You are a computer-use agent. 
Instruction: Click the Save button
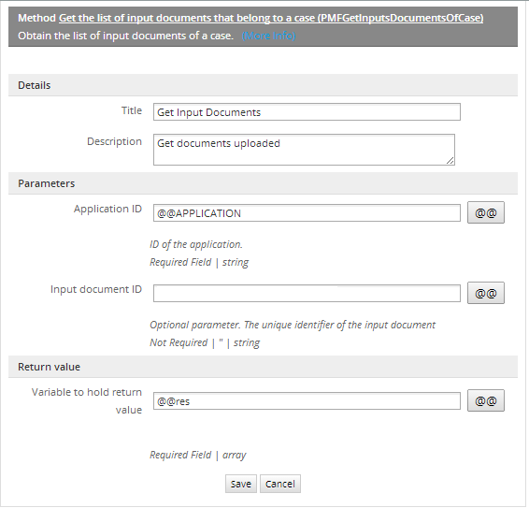pyautogui.click(x=241, y=484)
